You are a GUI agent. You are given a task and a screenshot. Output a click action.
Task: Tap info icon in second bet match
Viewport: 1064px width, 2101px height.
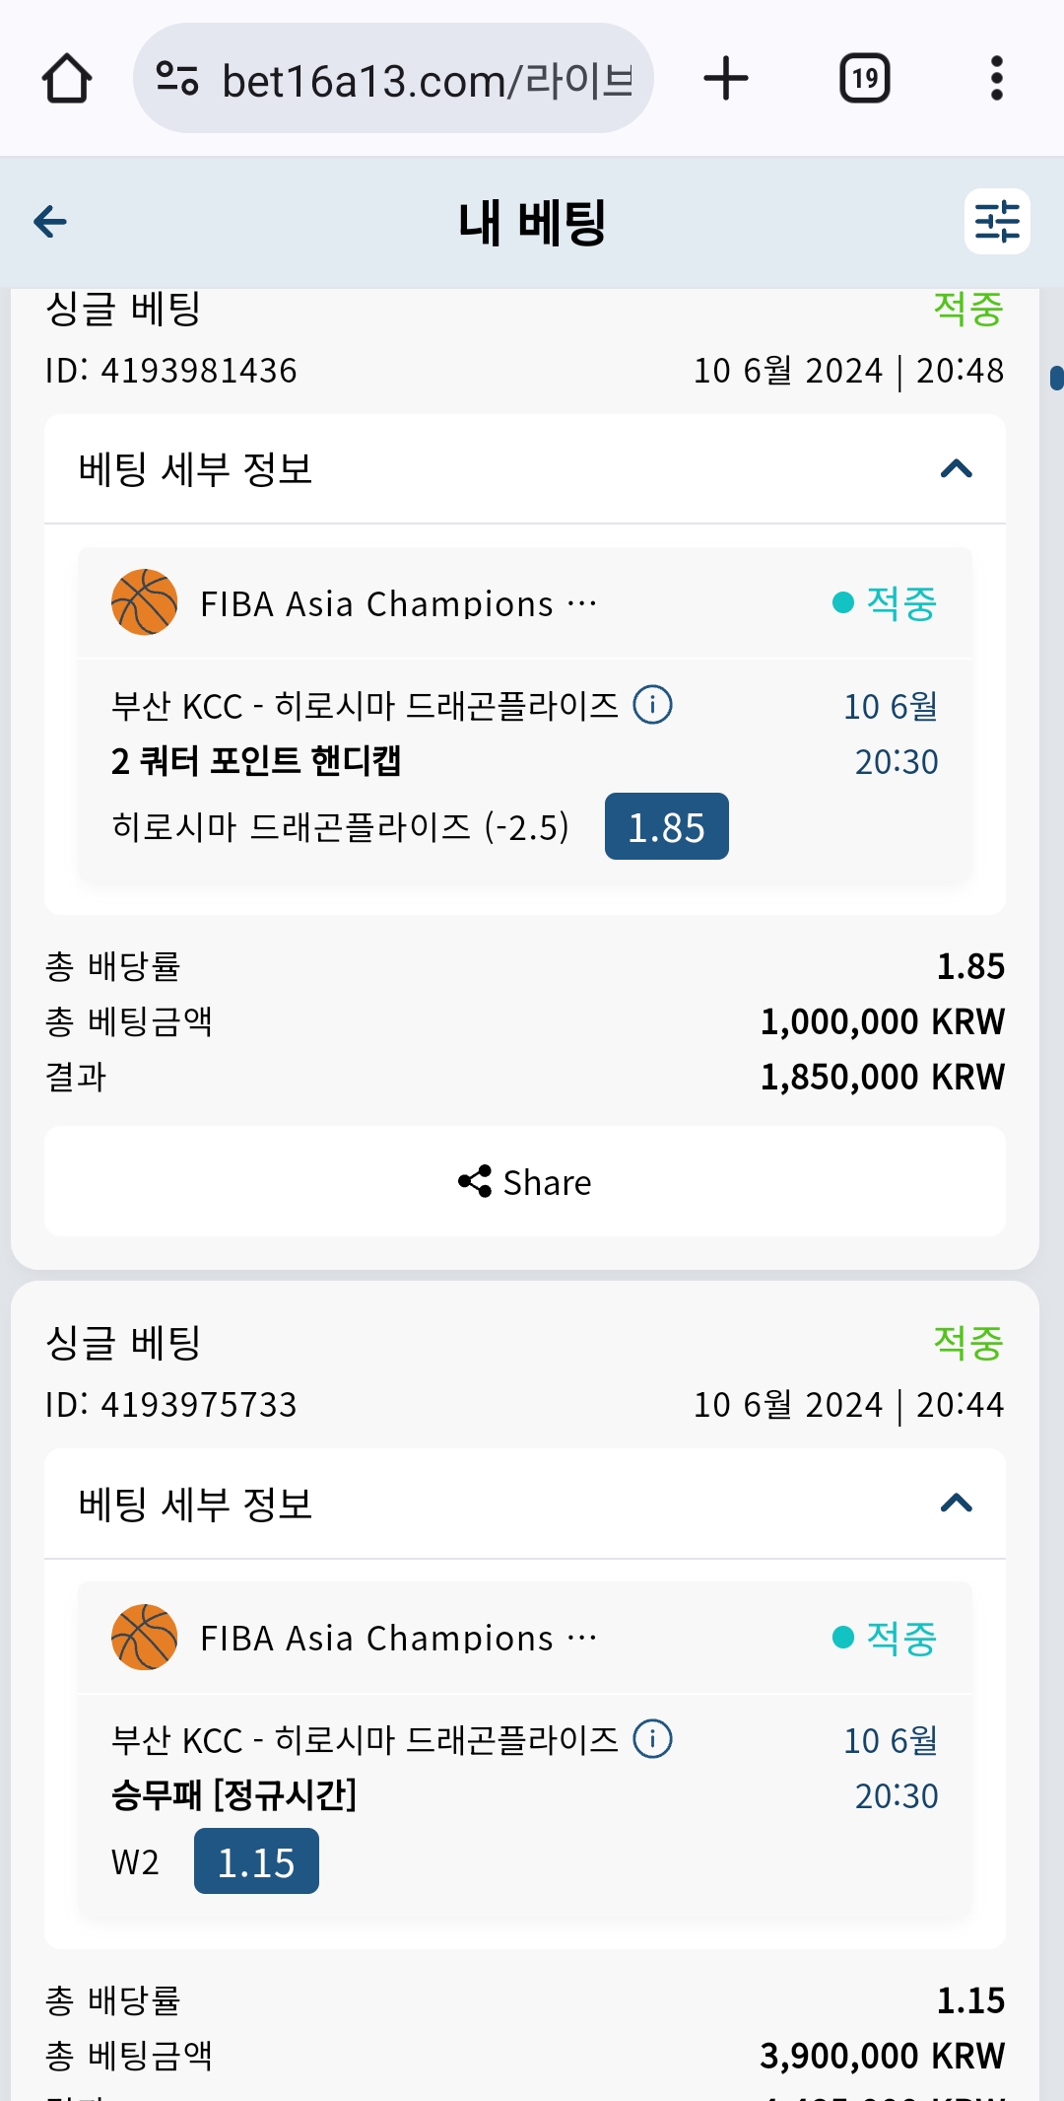click(652, 1739)
